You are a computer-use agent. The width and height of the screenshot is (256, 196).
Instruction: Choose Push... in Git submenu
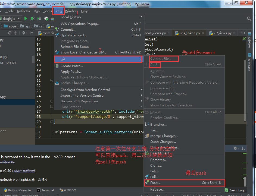point(184,183)
